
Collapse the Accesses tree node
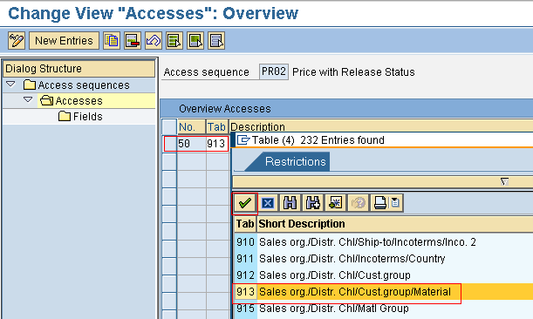[x=28, y=100]
